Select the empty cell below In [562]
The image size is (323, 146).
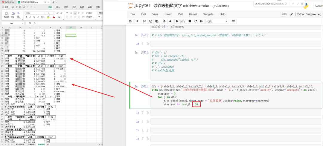[x=236, y=113]
